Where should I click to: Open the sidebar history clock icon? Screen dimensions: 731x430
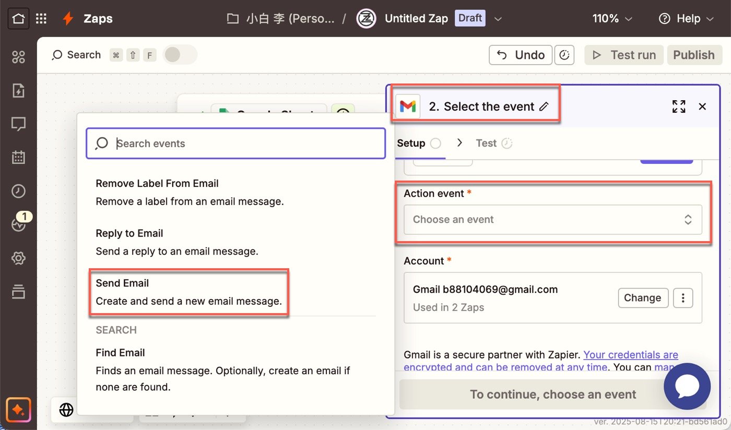[x=18, y=191]
